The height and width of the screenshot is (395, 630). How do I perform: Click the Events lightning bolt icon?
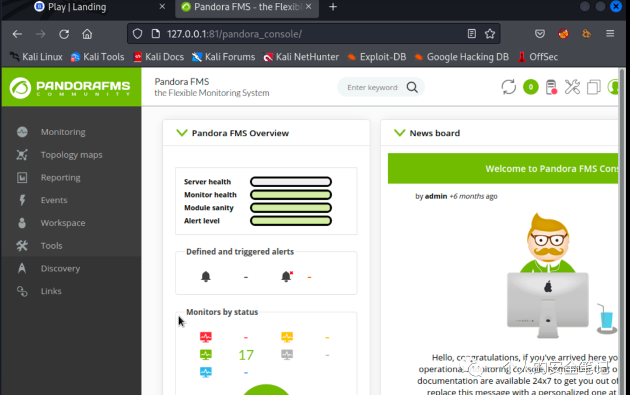click(x=22, y=200)
